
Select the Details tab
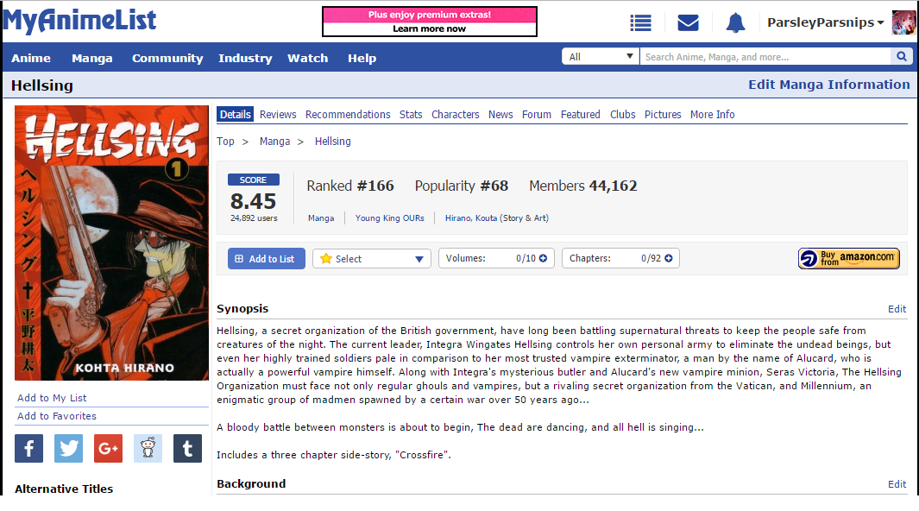point(235,114)
